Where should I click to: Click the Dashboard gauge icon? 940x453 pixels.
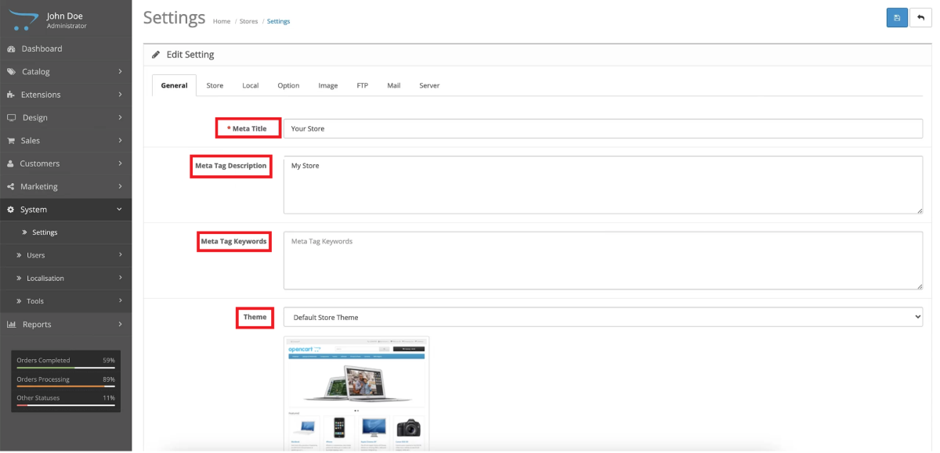11,49
